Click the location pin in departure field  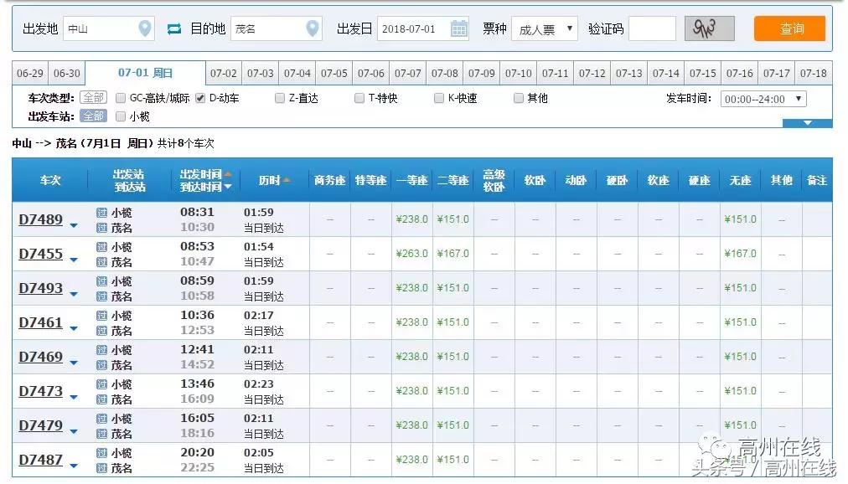pos(144,28)
